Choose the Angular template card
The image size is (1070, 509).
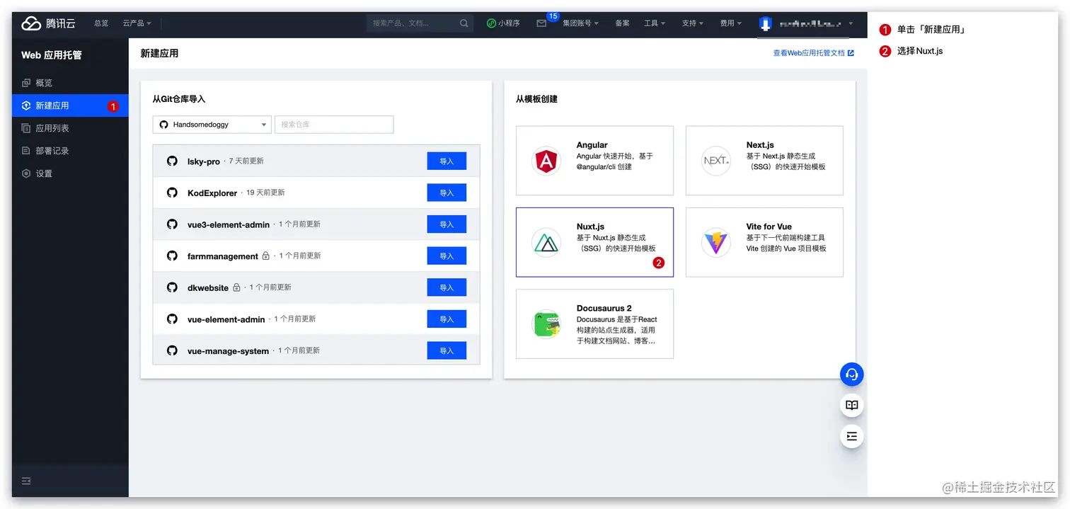(x=594, y=161)
